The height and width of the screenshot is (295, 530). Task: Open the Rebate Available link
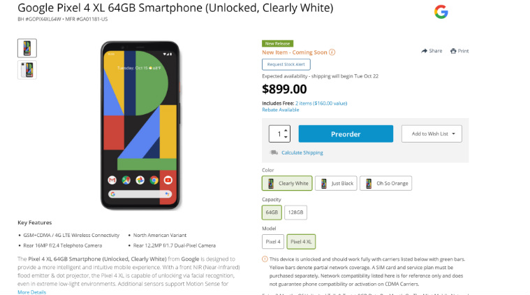click(280, 110)
